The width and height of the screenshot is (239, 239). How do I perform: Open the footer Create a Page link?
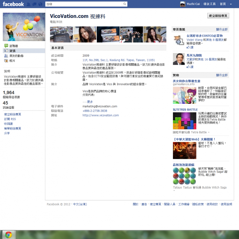(155, 204)
